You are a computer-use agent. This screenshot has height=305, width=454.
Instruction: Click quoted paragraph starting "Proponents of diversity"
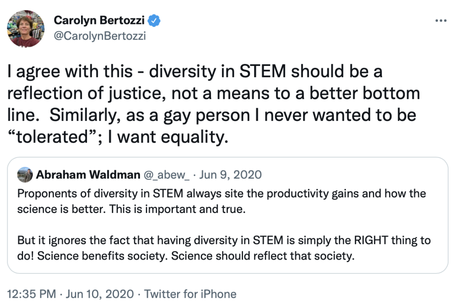(x=222, y=194)
